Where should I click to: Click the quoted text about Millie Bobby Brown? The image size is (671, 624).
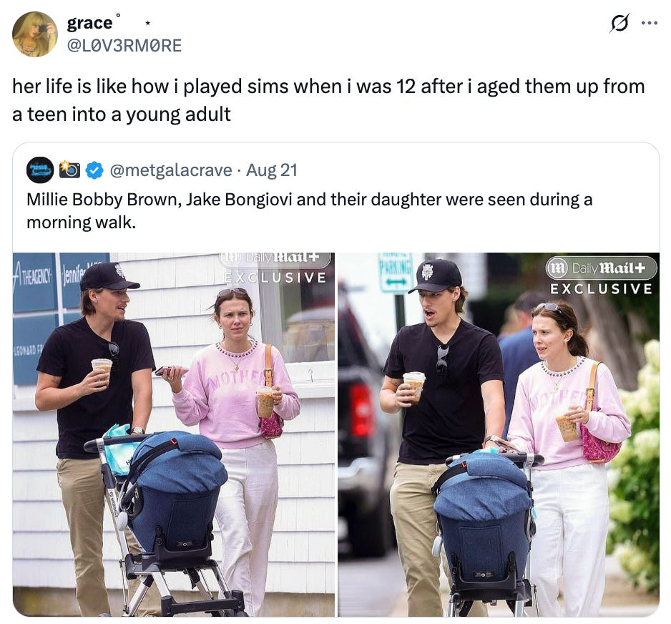310,211
